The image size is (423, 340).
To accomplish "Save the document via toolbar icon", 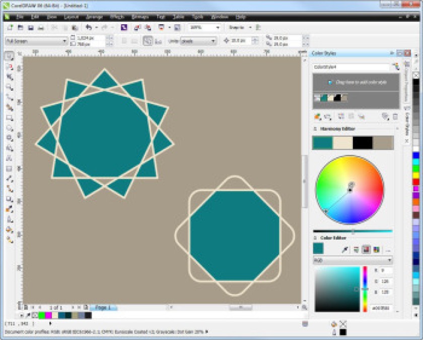I will [x=31, y=27].
